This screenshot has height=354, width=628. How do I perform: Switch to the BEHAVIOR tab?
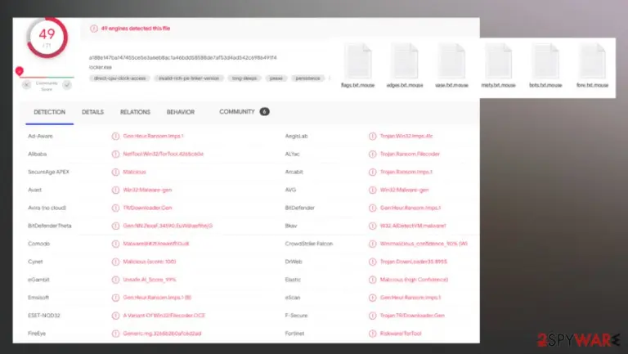coord(180,112)
